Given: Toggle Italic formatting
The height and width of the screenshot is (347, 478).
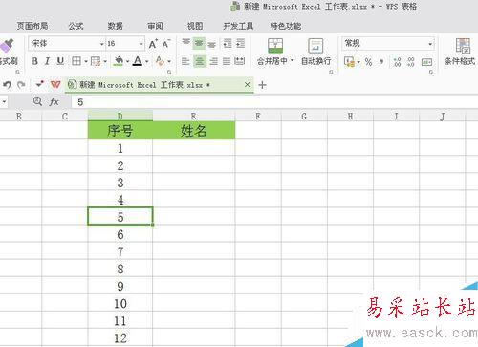Looking at the screenshot, I should tap(47, 61).
